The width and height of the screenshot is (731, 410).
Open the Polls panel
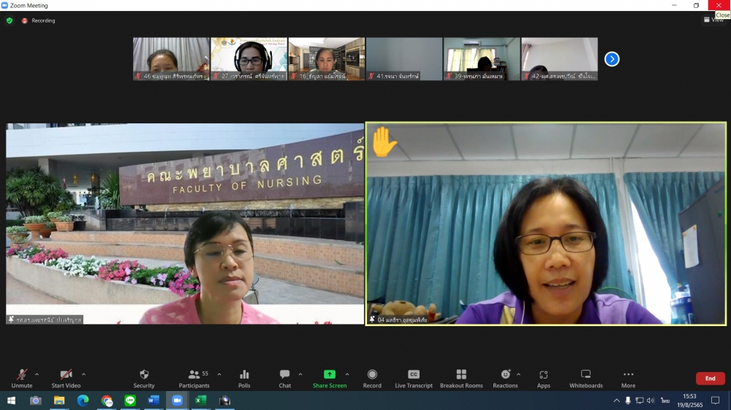click(x=244, y=374)
